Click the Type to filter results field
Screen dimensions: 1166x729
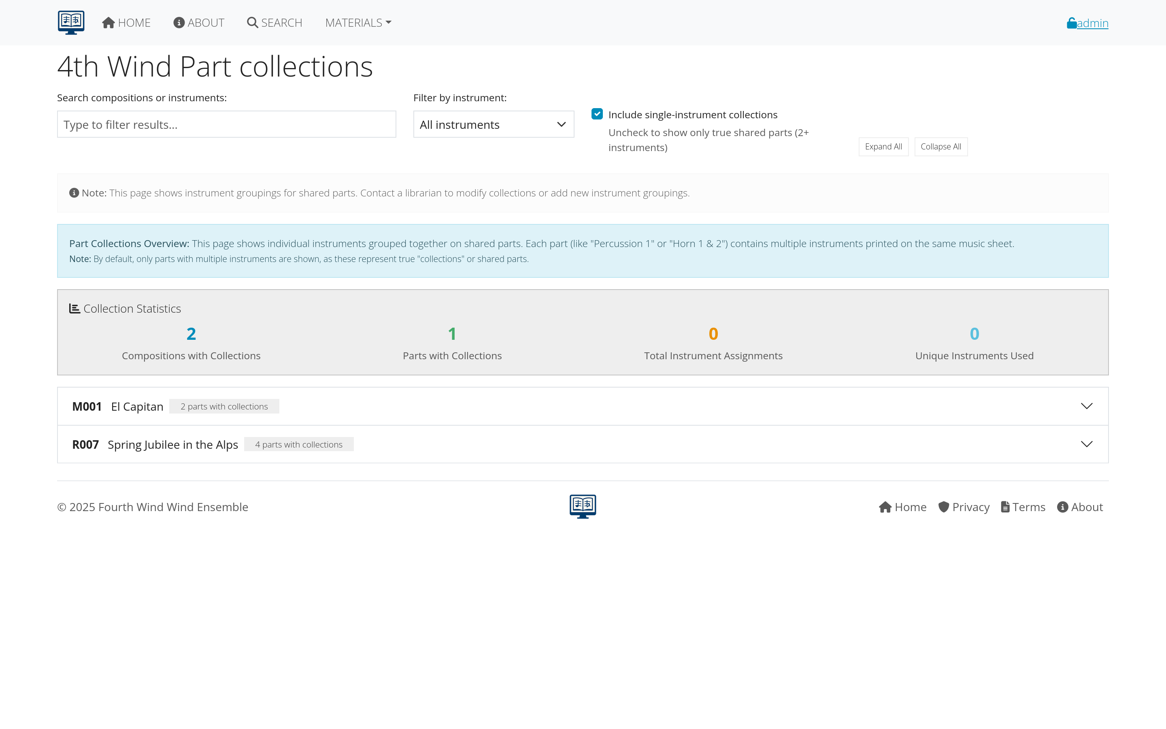coord(226,124)
